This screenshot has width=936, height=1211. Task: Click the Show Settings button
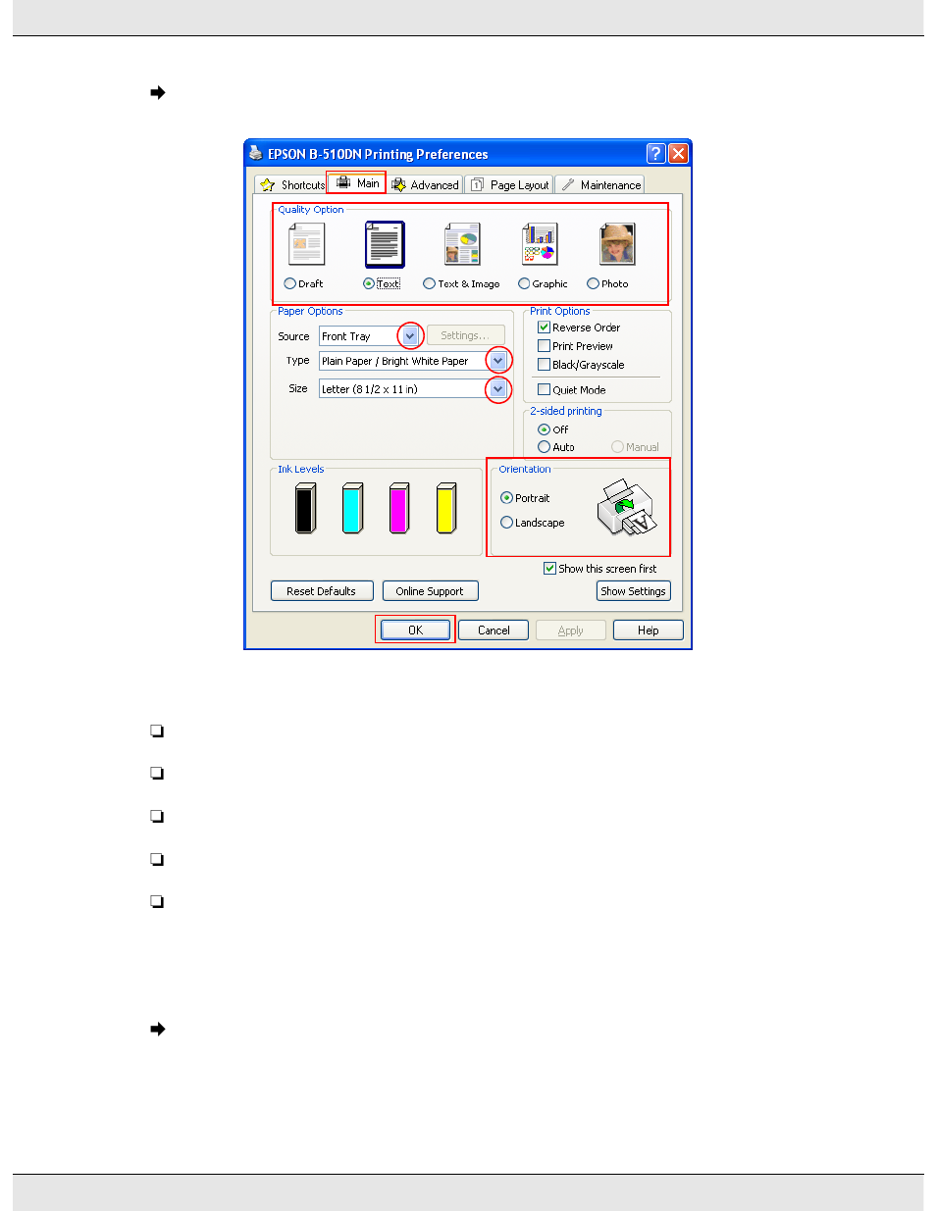pyautogui.click(x=633, y=590)
